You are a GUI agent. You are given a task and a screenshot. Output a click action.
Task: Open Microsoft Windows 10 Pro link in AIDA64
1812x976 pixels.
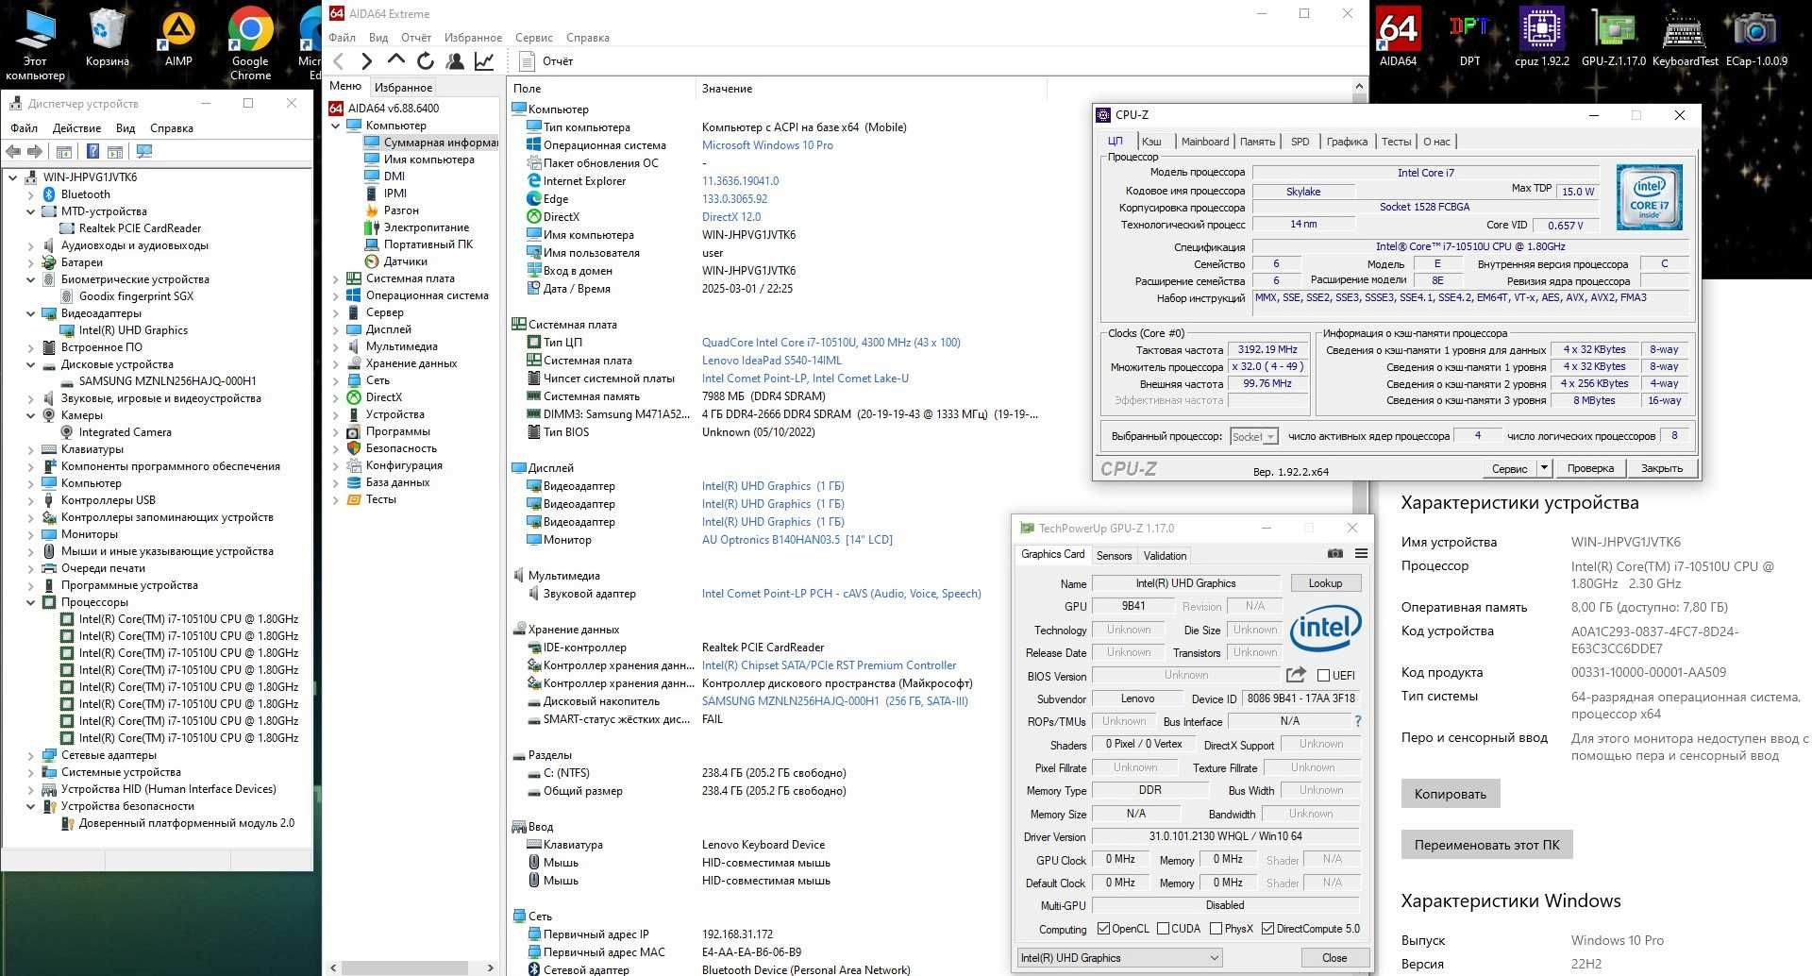tap(767, 145)
